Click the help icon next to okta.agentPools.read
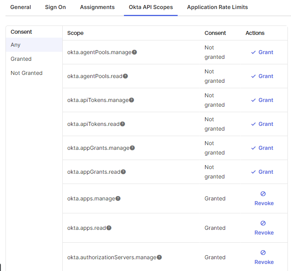 coord(125,76)
